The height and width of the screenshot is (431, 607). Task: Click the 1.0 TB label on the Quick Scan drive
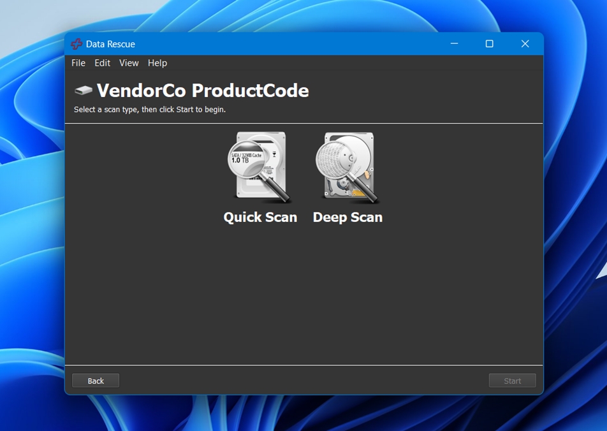(241, 161)
